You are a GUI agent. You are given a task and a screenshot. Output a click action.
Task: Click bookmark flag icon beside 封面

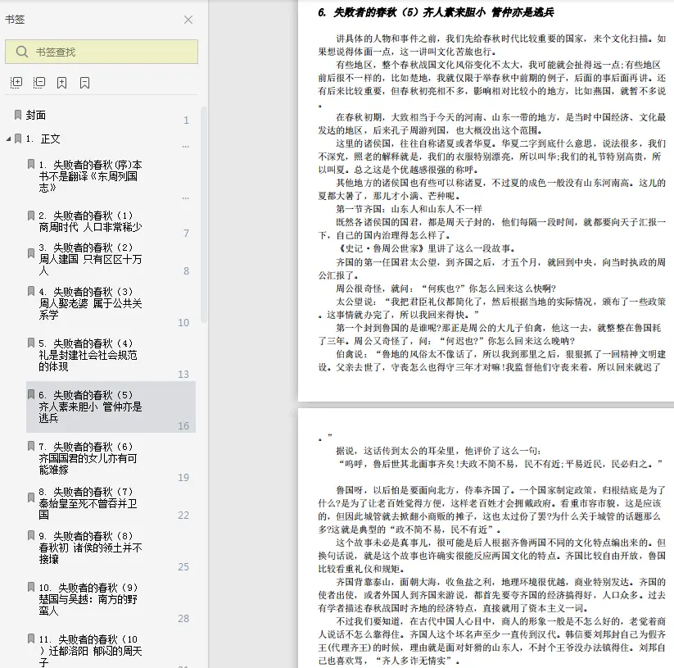(x=18, y=115)
